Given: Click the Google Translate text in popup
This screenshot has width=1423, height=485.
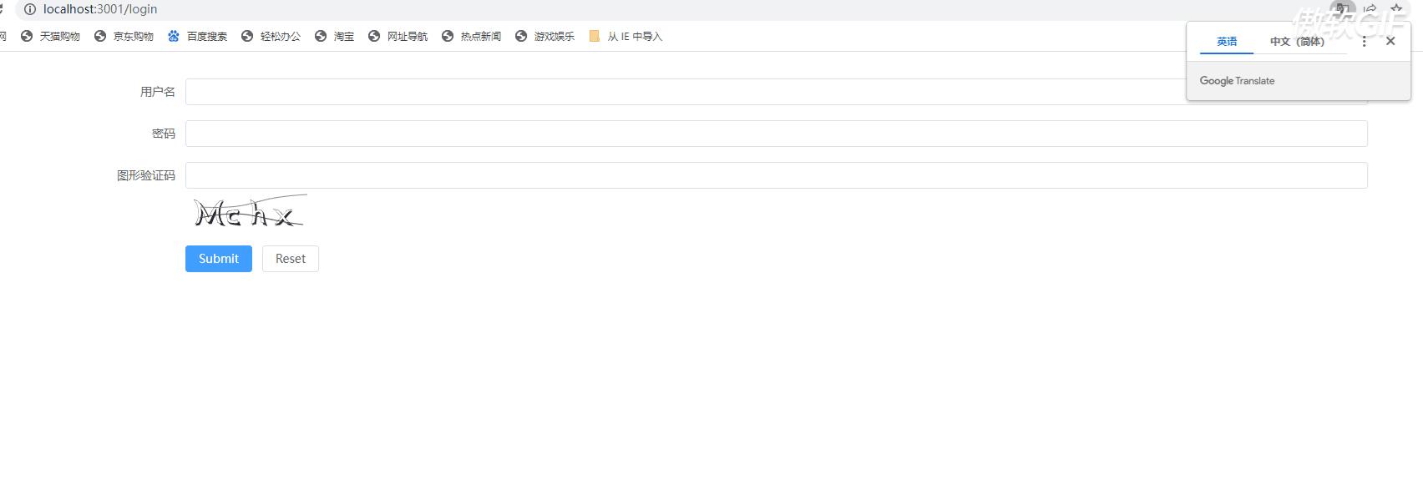Looking at the screenshot, I should [x=1237, y=81].
